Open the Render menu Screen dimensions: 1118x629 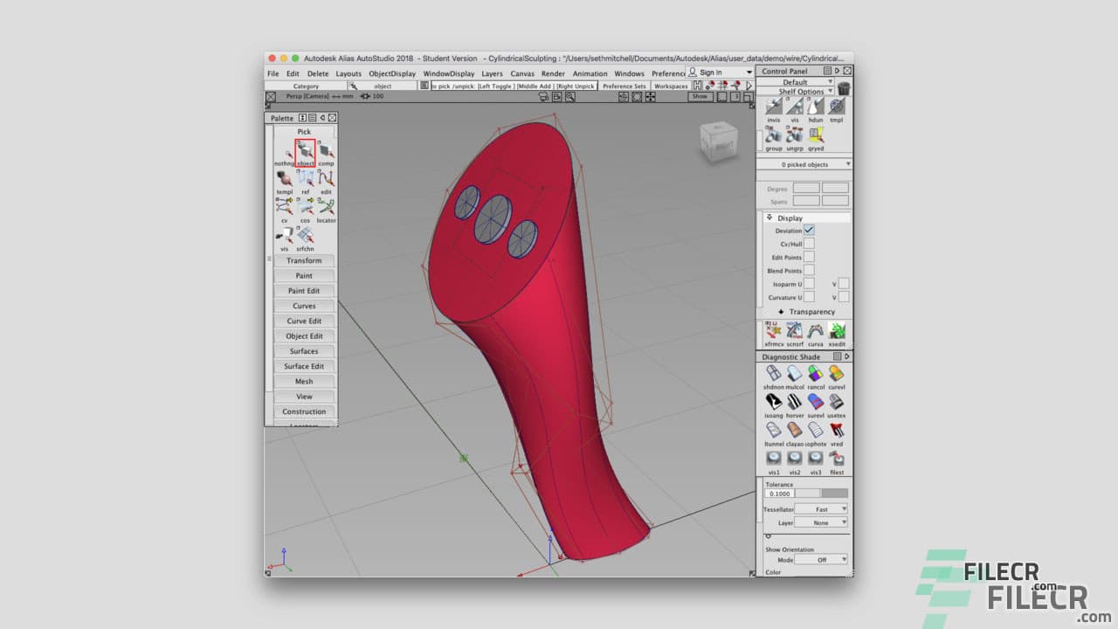click(x=552, y=73)
